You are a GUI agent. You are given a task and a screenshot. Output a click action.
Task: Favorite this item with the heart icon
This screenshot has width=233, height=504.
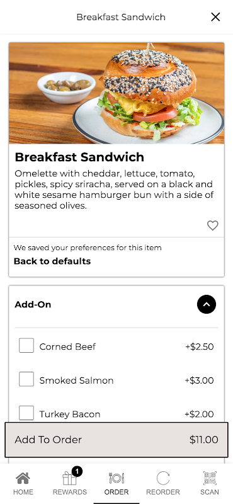[x=212, y=226]
